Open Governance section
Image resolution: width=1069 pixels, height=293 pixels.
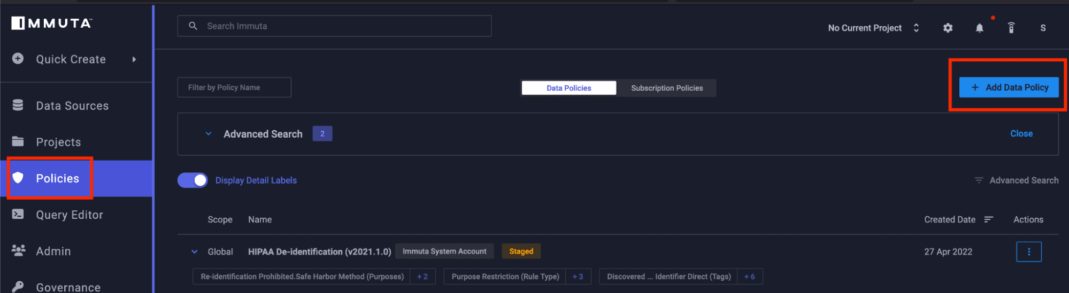(68, 287)
